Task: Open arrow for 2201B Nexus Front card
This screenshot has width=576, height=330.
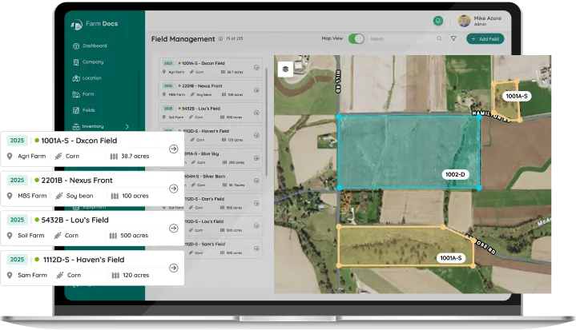Action: click(x=173, y=189)
